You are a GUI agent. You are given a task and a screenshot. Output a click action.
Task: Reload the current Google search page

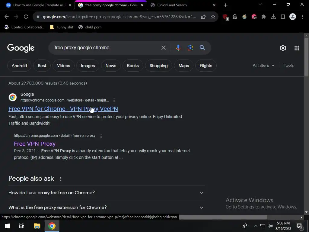point(26,17)
